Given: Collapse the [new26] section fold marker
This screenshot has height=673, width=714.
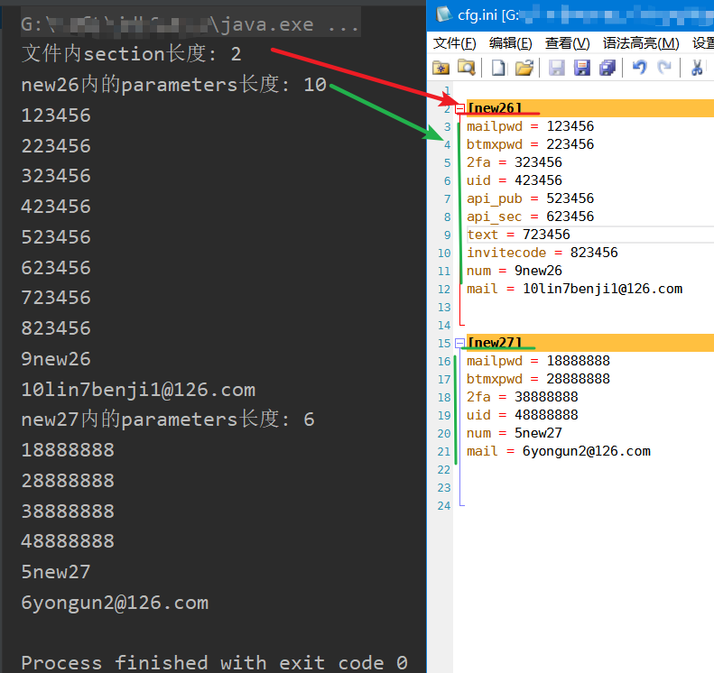Looking at the screenshot, I should pyautogui.click(x=460, y=108).
